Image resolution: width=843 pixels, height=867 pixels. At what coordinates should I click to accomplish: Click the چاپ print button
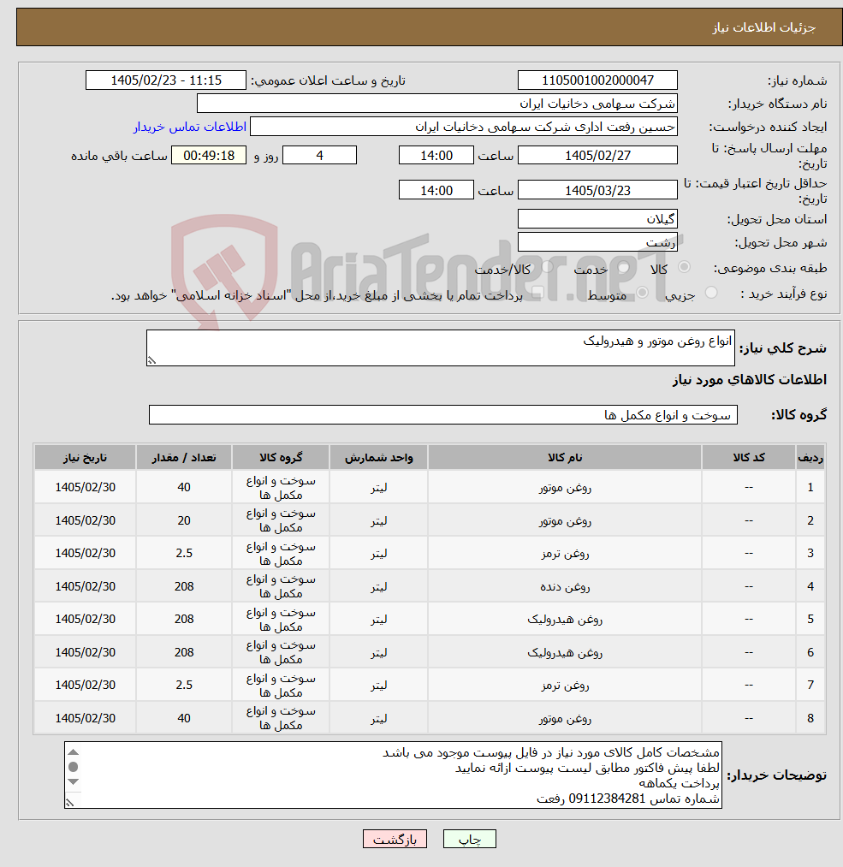pyautogui.click(x=469, y=839)
